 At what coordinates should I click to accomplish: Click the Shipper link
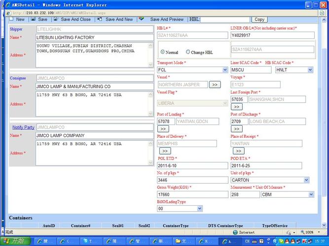coord(16,30)
